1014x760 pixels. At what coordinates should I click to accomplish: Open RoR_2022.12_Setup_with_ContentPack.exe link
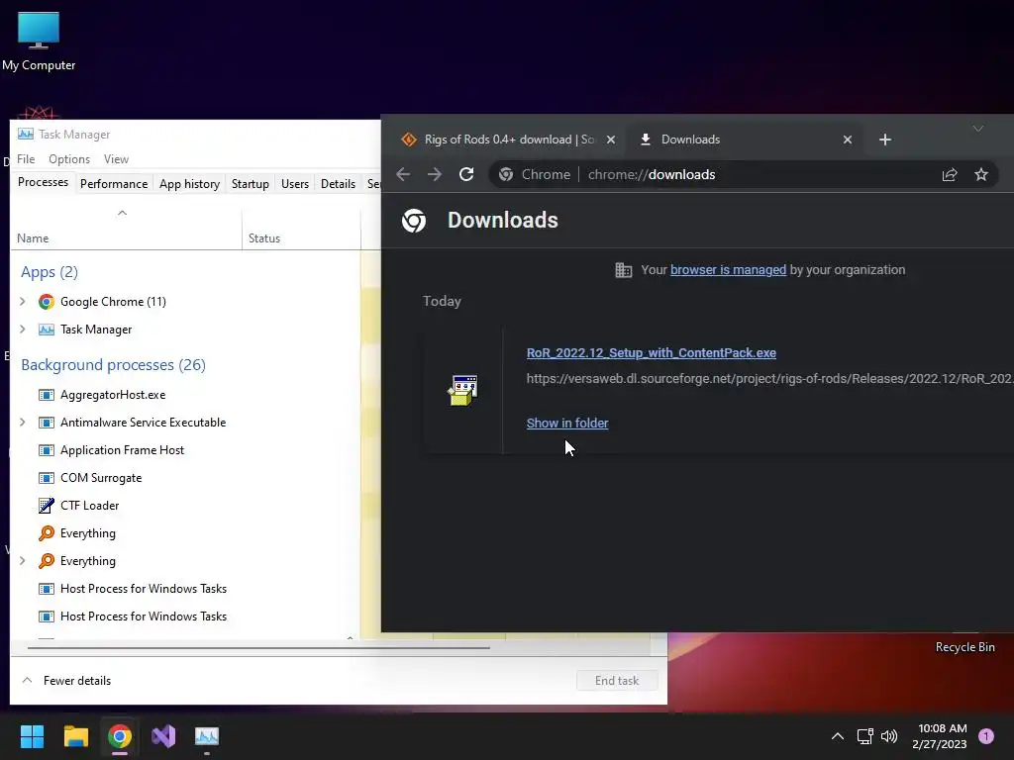coord(652,353)
